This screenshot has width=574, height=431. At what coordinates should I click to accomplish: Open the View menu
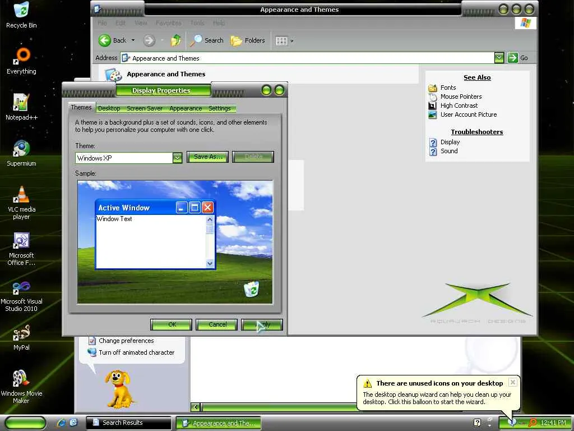click(x=141, y=23)
